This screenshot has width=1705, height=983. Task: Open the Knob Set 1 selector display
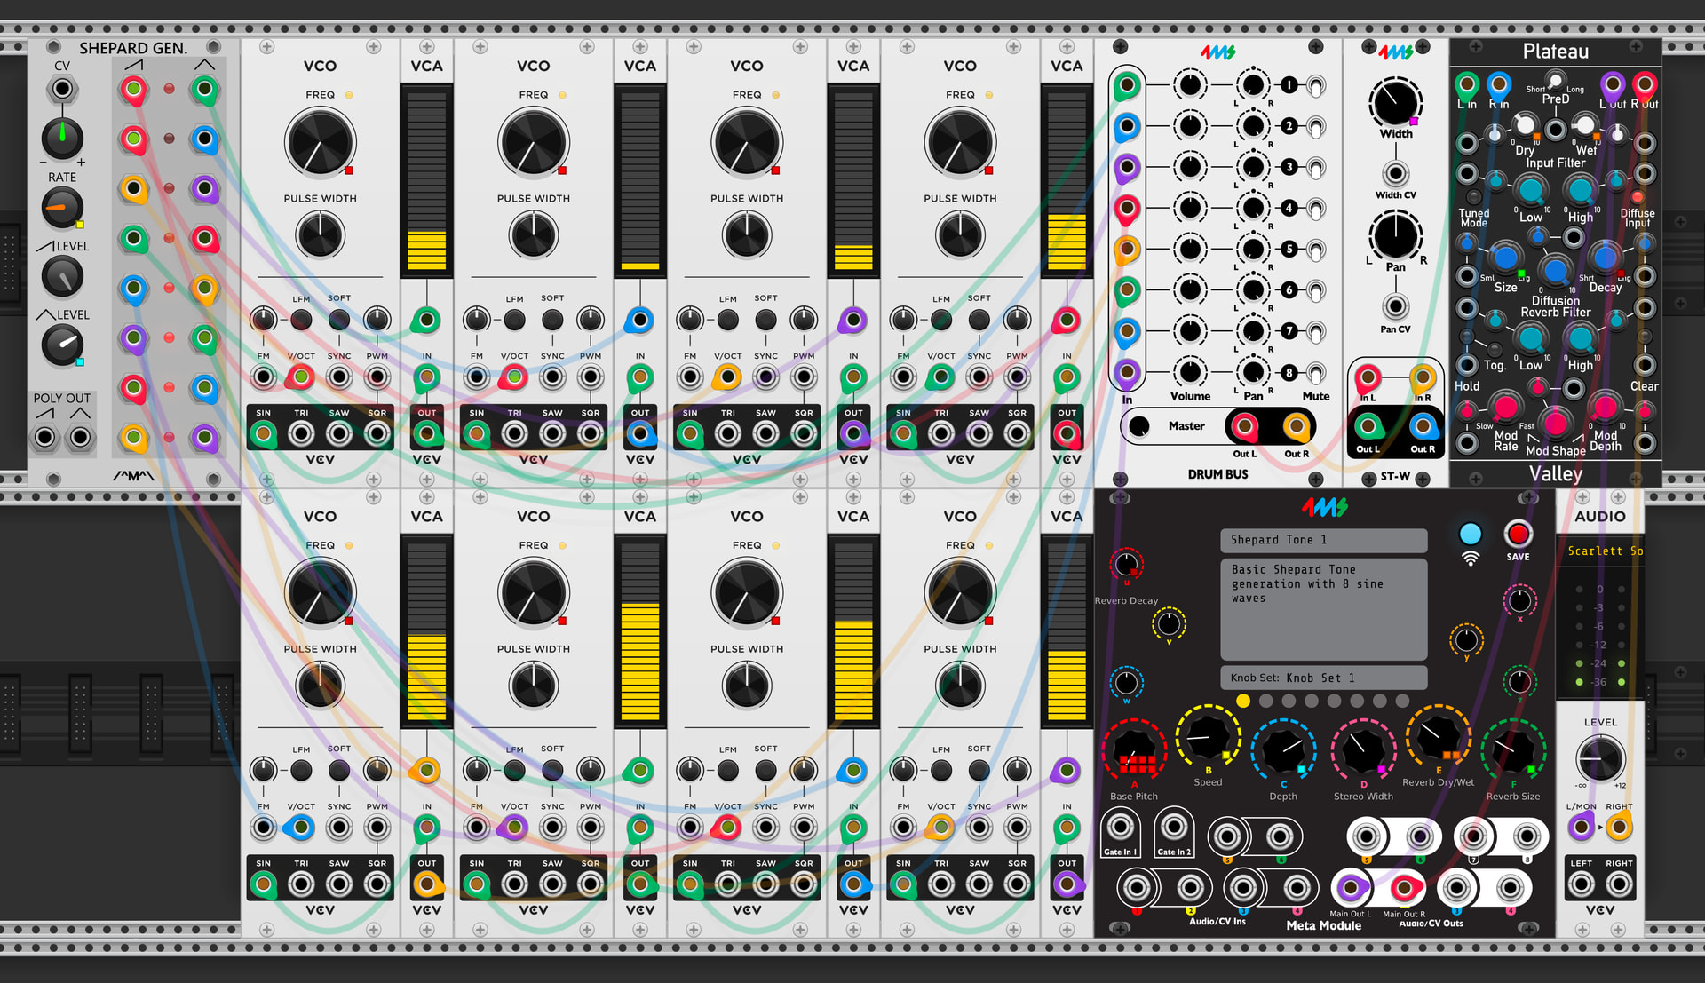(1323, 678)
